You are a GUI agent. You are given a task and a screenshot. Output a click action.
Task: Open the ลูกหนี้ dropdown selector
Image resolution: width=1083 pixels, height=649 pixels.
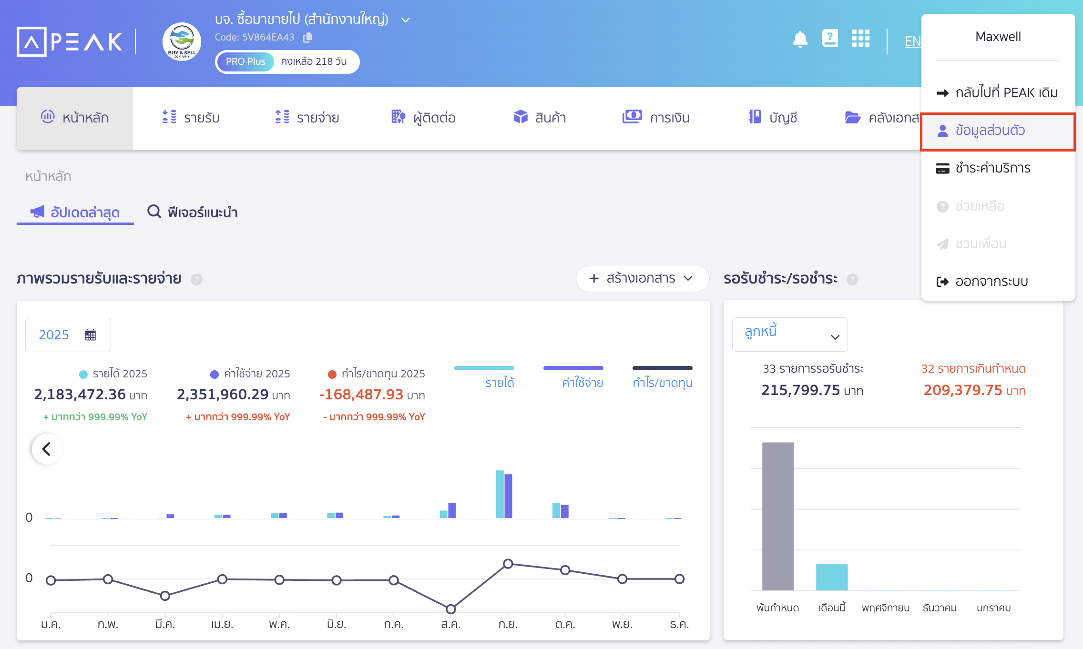pos(789,335)
